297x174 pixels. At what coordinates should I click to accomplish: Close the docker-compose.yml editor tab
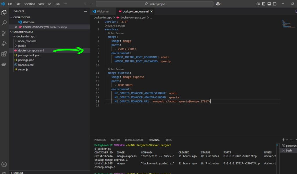151,11
